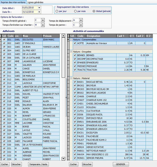157x167 pixels.
Task: Uncheck adhérent 001 ESCOUTES checkbox
Action: (x=4, y=40)
